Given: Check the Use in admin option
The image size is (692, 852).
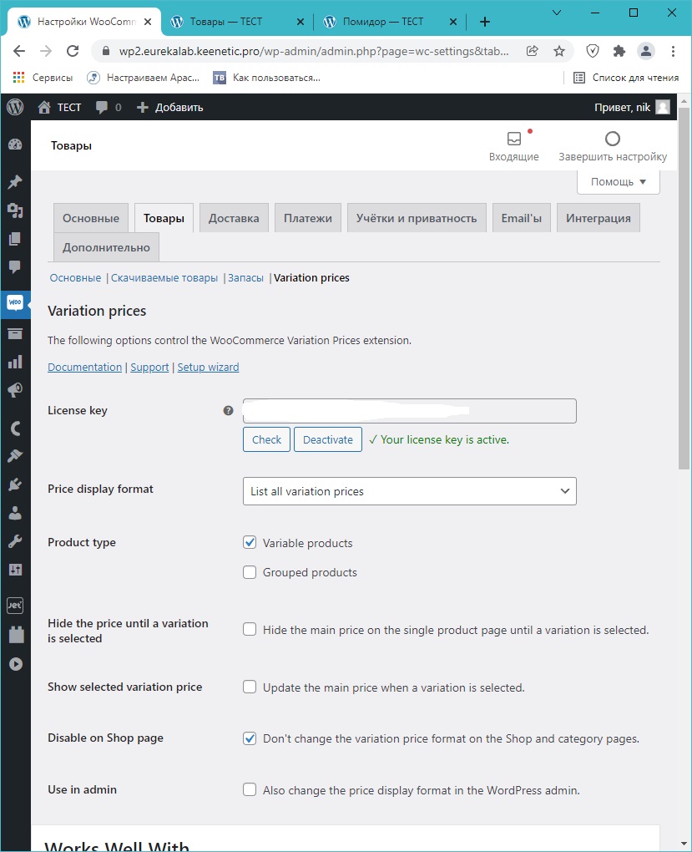Looking at the screenshot, I should click(250, 789).
